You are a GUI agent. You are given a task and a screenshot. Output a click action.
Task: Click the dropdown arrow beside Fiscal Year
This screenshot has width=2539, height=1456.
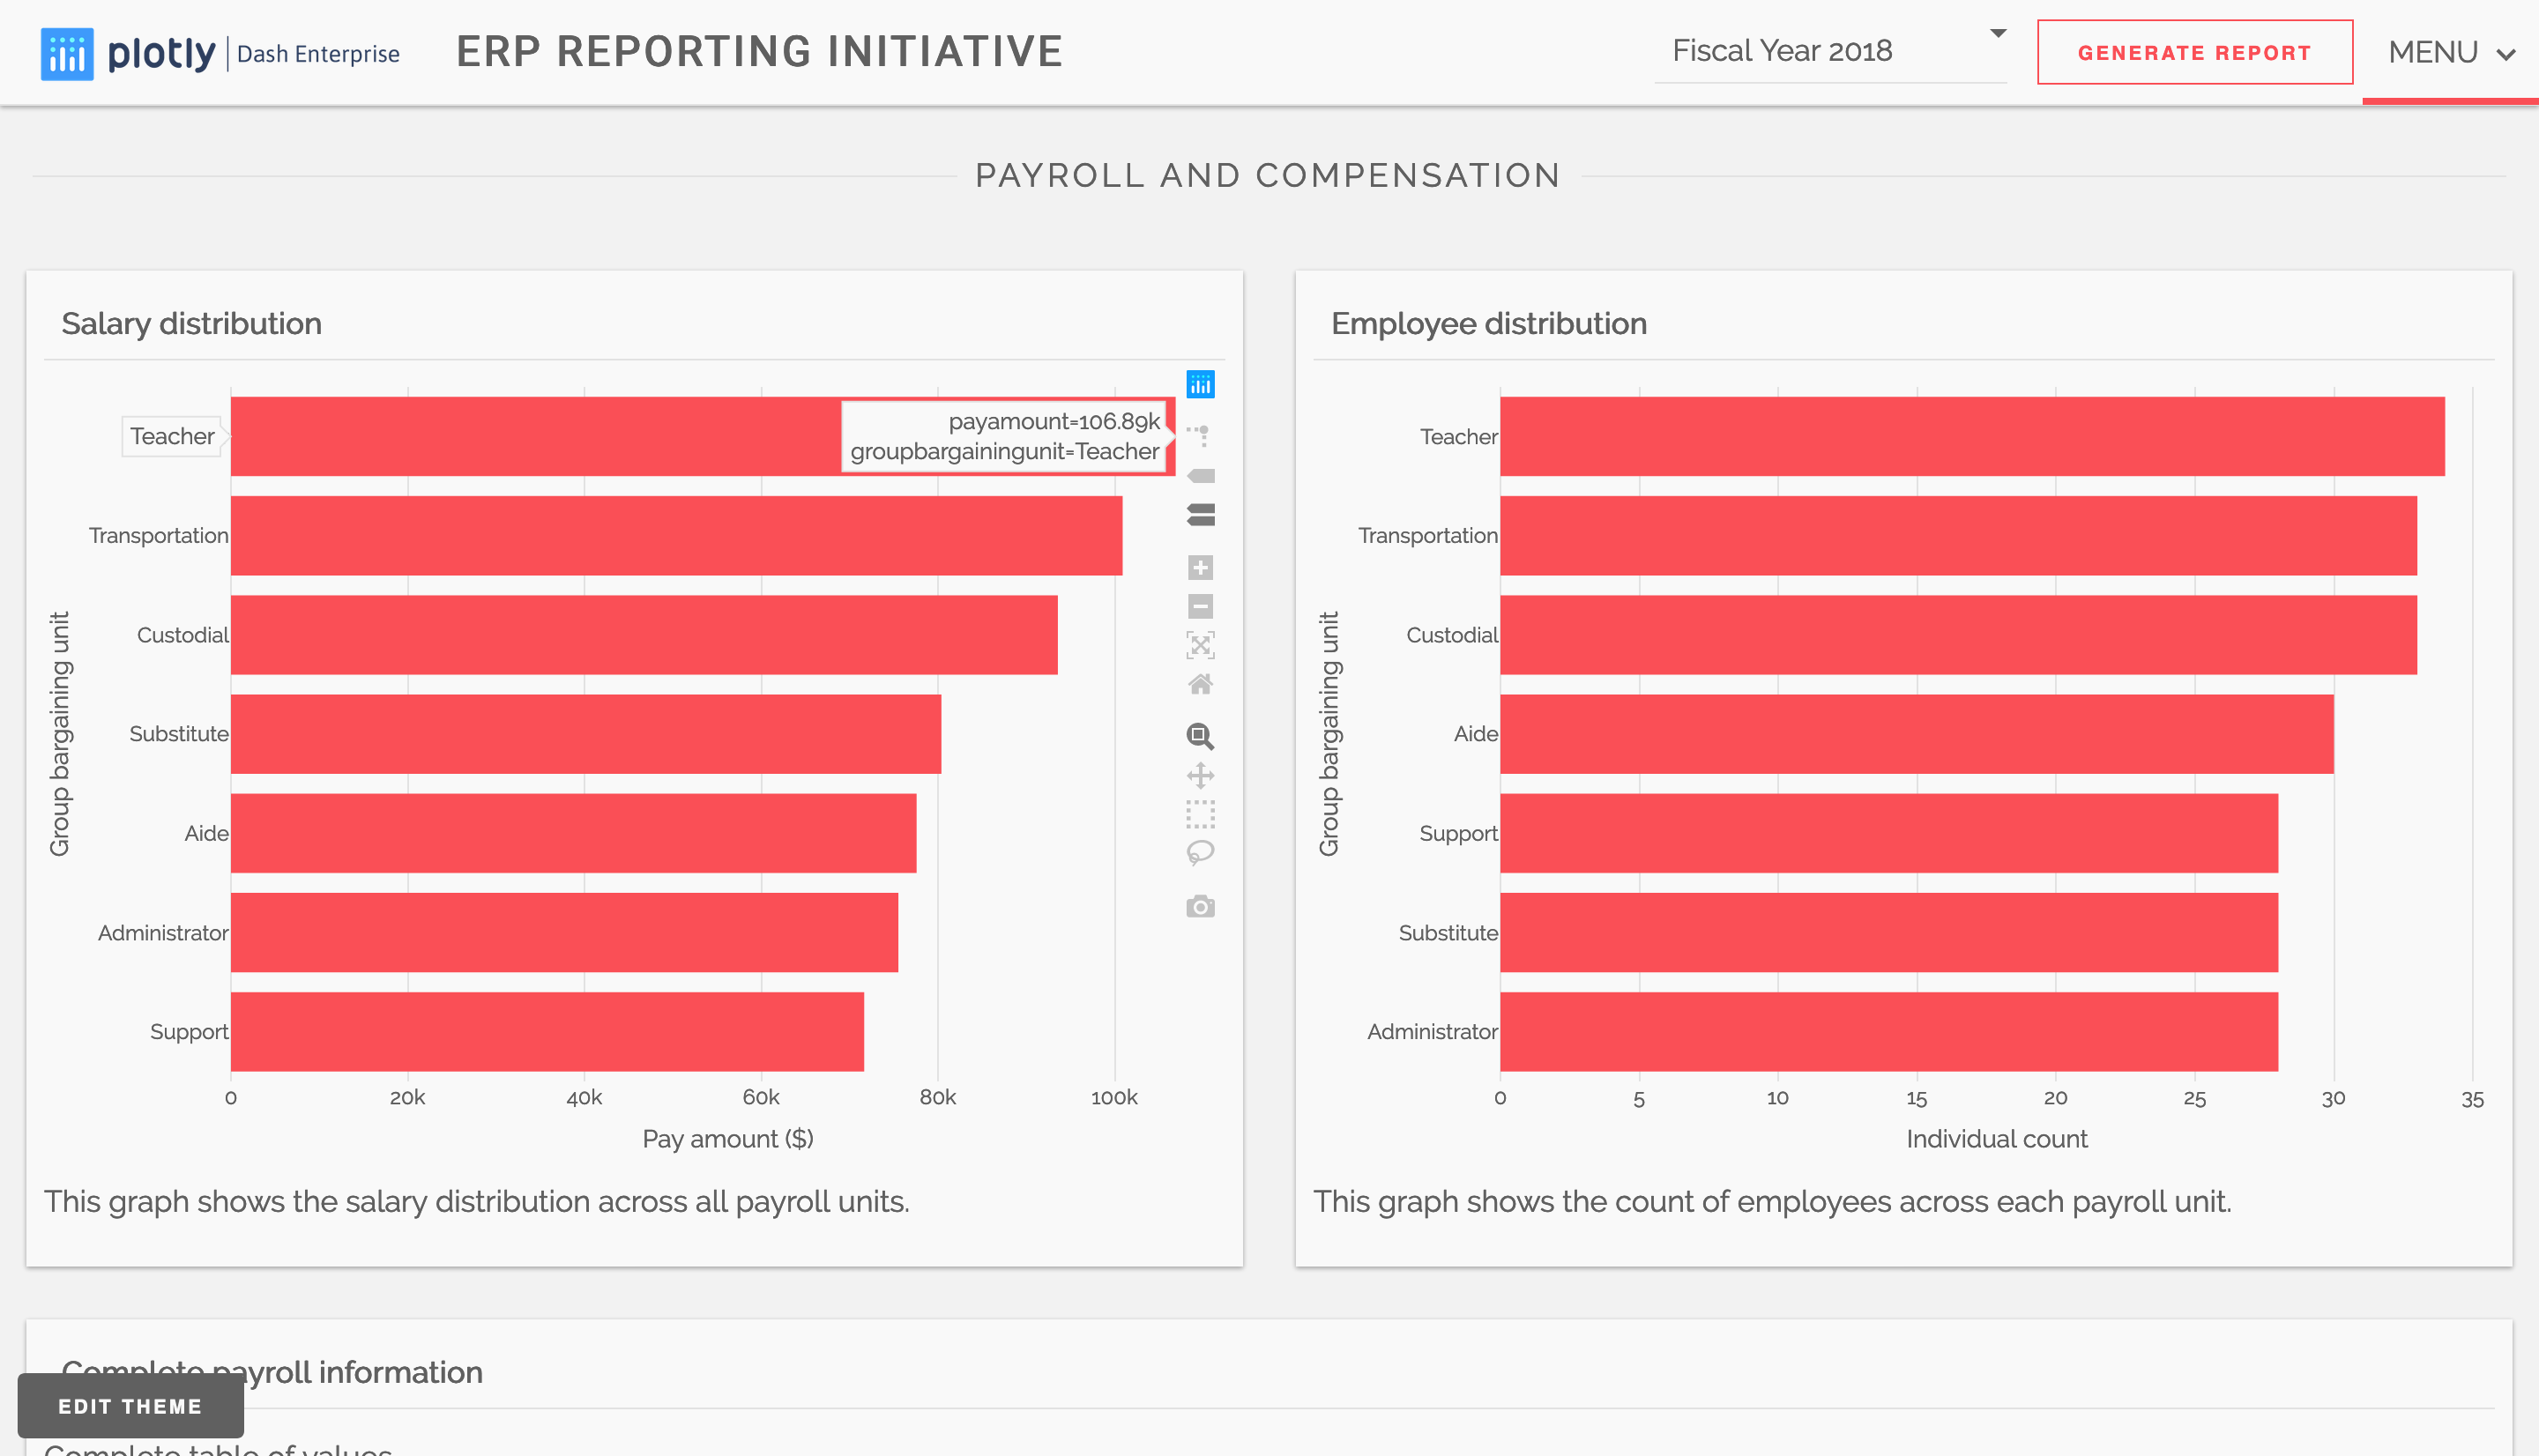point(1997,33)
